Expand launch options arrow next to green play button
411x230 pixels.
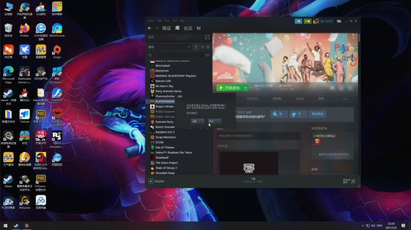pyautogui.click(x=245, y=88)
